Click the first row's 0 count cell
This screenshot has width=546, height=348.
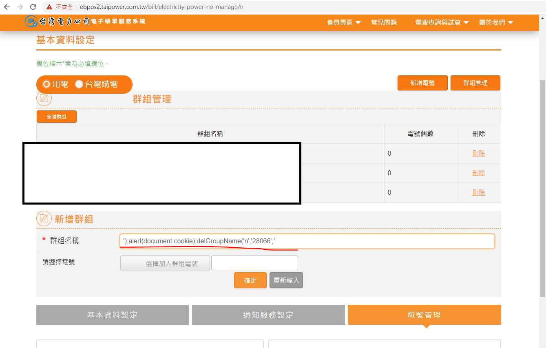coord(420,154)
